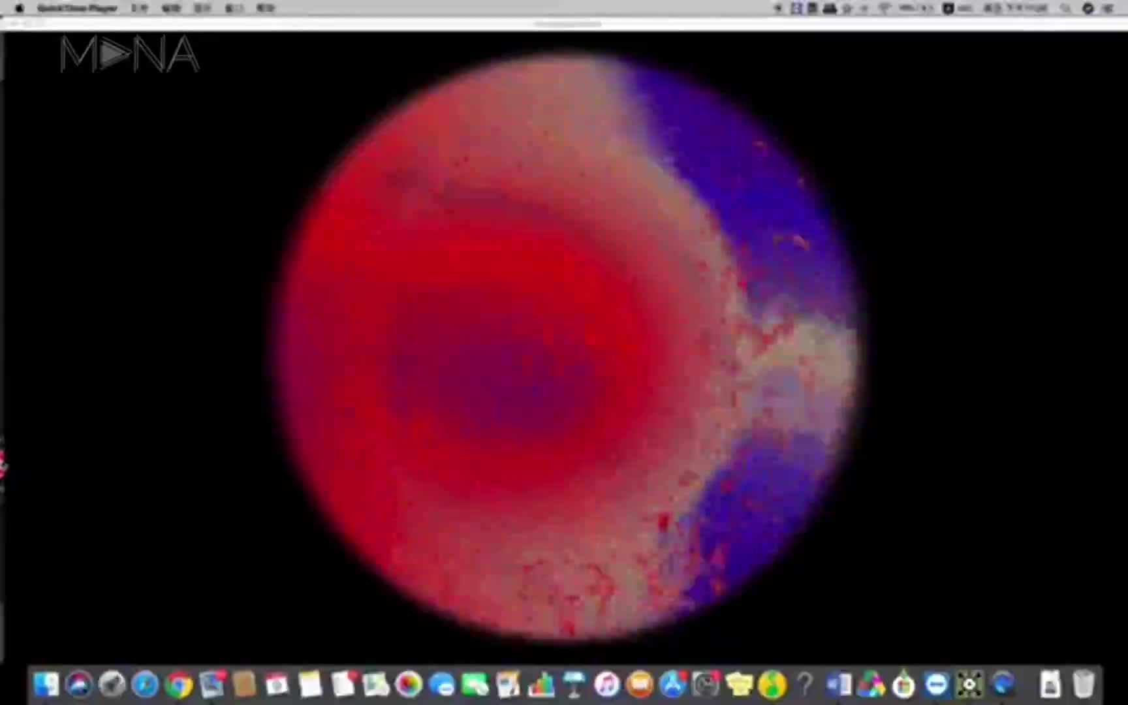
Task: Open the Photos color-wheel icon in Dock
Action: click(409, 685)
